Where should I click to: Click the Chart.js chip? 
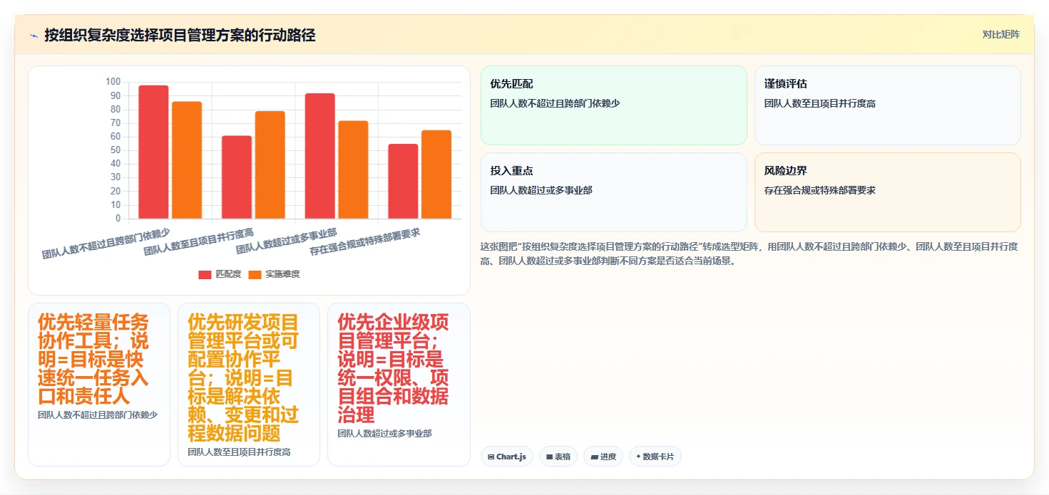[x=507, y=457]
